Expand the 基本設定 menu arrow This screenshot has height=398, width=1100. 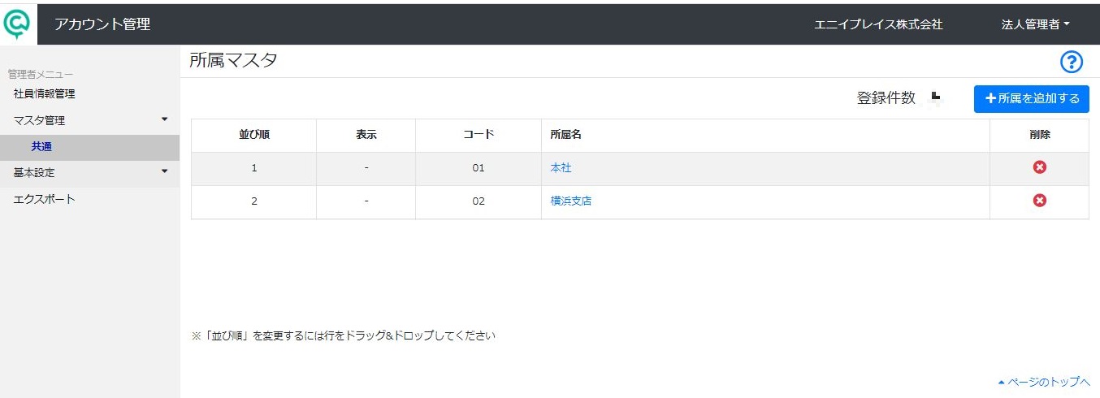point(165,171)
